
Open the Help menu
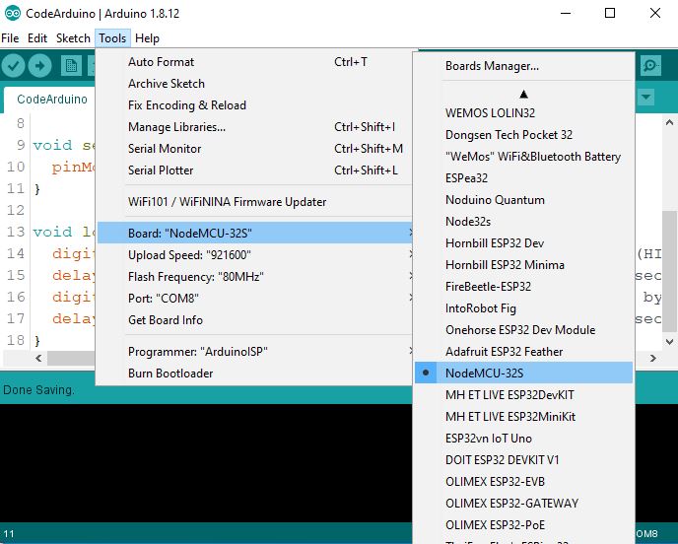point(147,38)
